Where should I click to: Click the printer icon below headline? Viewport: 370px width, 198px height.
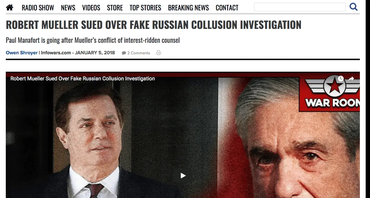[158, 53]
